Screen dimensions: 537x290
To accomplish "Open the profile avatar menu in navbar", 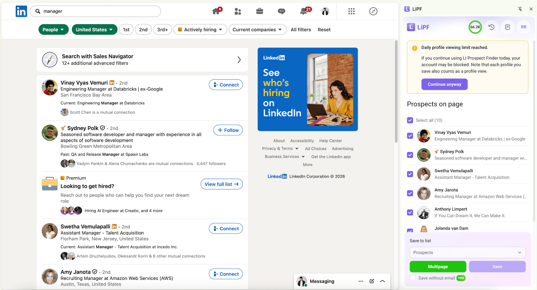I will click(325, 11).
